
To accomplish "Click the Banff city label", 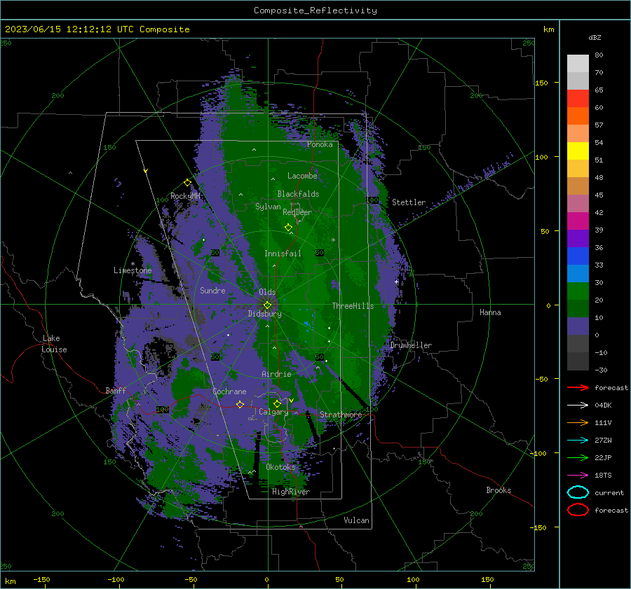I will point(116,390).
